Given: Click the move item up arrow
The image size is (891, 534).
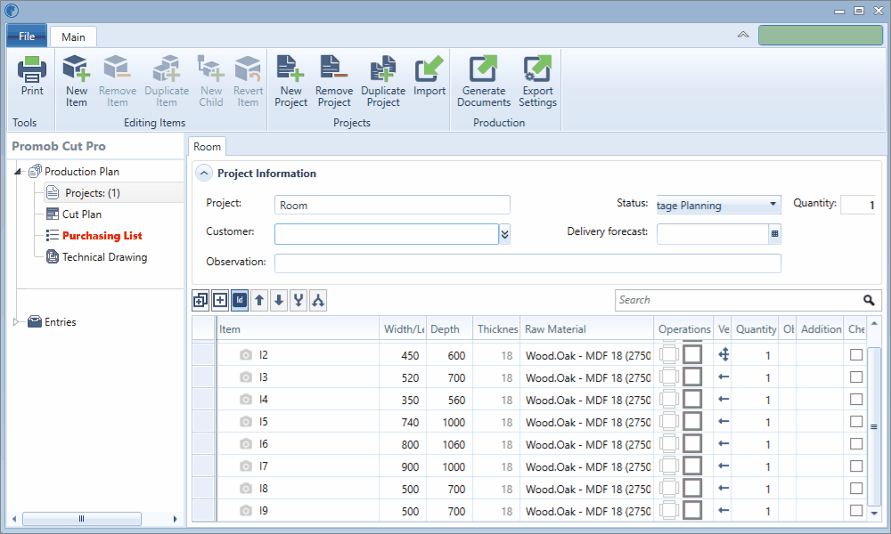Looking at the screenshot, I should (259, 301).
